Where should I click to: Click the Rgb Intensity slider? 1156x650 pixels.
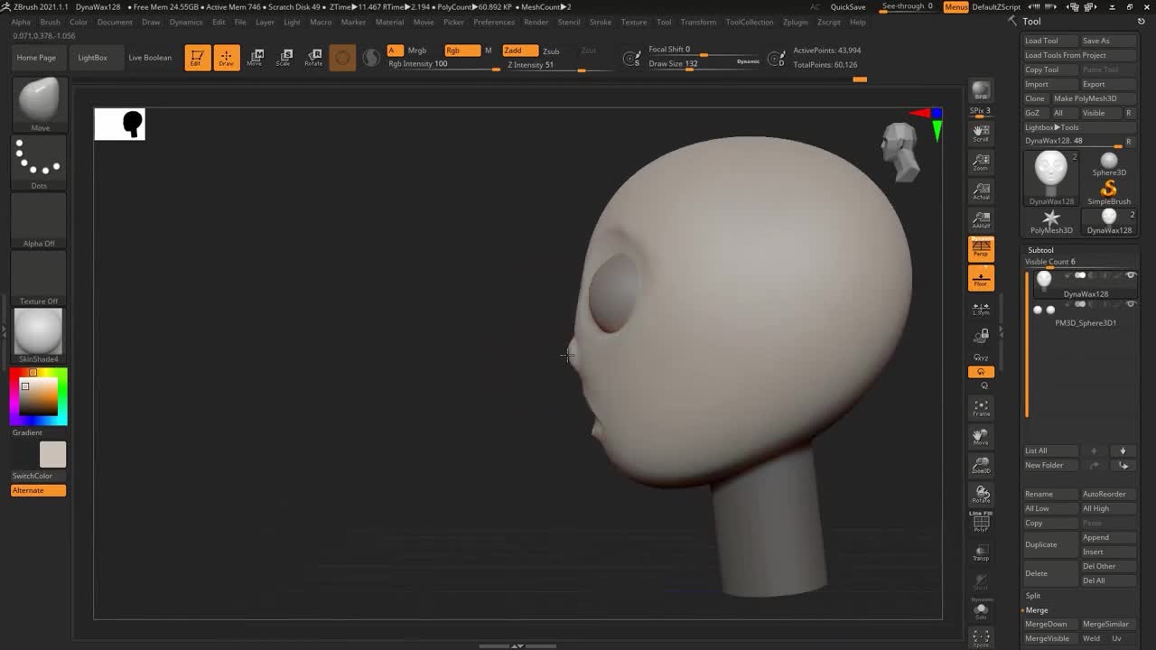[443, 65]
